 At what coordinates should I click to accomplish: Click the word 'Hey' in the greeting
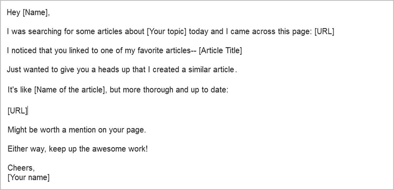coord(13,13)
